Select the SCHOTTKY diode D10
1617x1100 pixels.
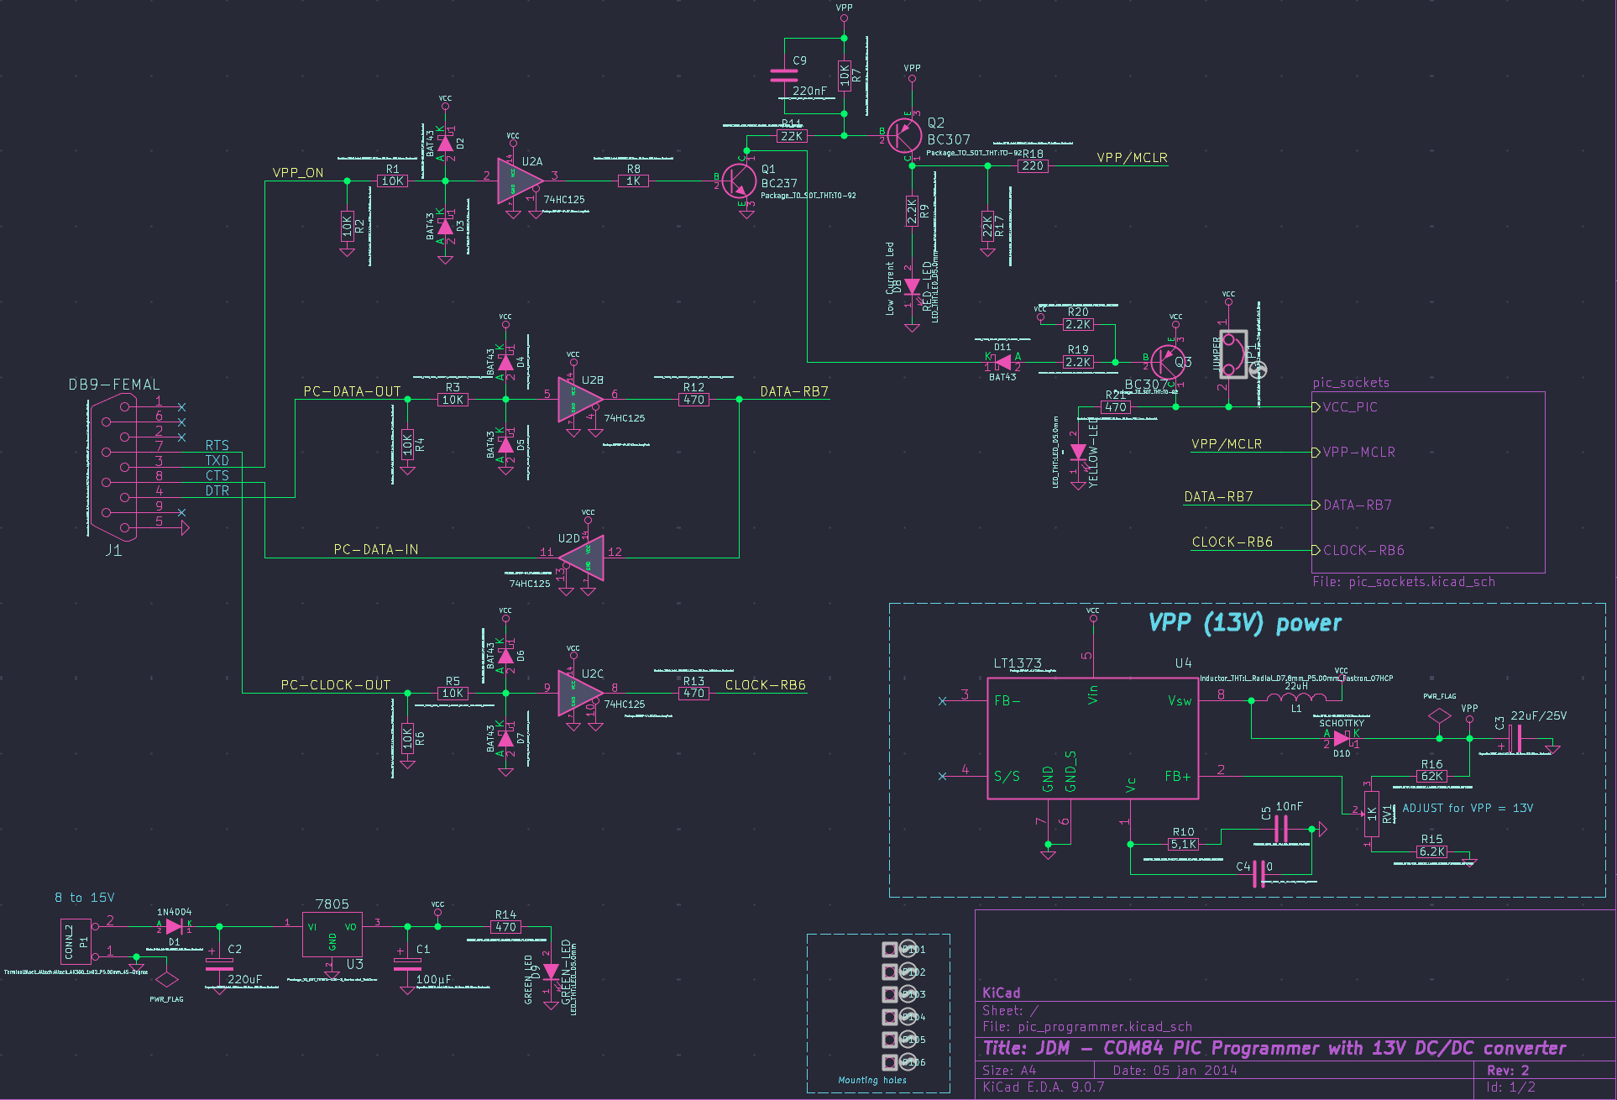pos(1342,738)
